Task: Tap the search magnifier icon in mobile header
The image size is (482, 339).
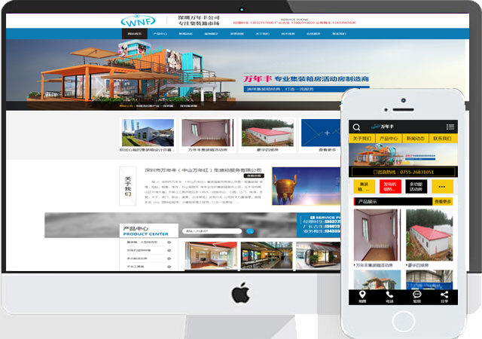Action: 356,127
